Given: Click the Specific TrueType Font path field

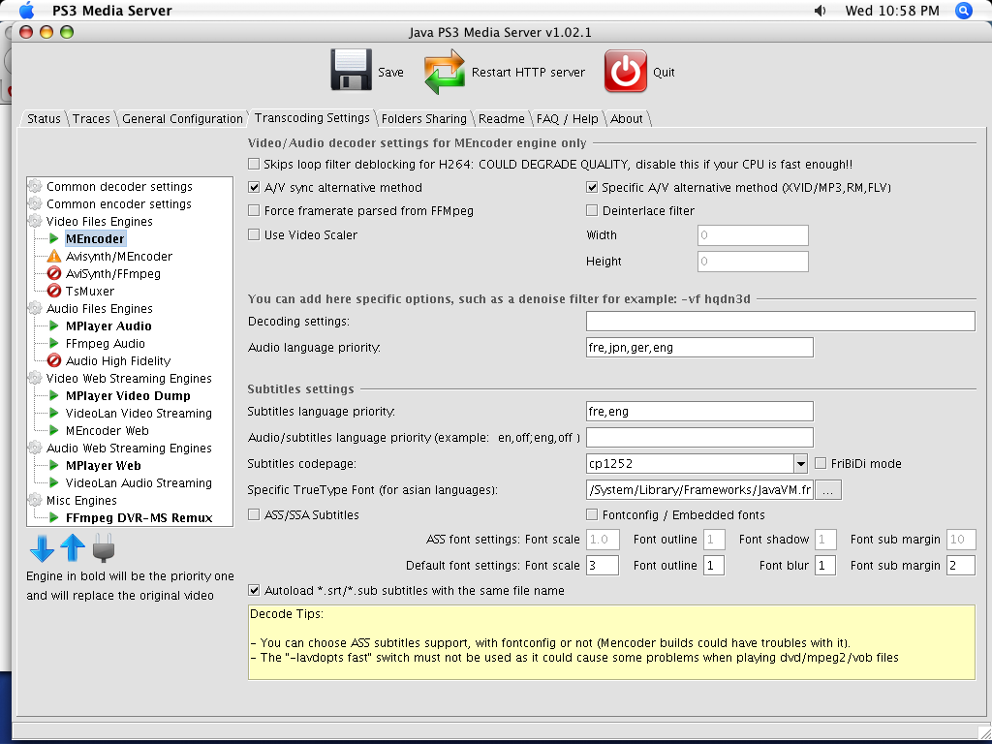Looking at the screenshot, I should click(699, 489).
